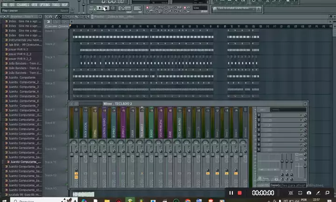This screenshot has width=336, height=202.
Task: Open the CHANNELS menu
Action: (x=23, y=4)
